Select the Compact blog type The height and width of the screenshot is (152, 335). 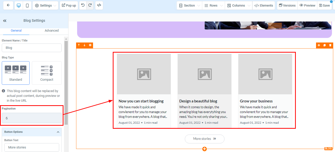click(47, 73)
